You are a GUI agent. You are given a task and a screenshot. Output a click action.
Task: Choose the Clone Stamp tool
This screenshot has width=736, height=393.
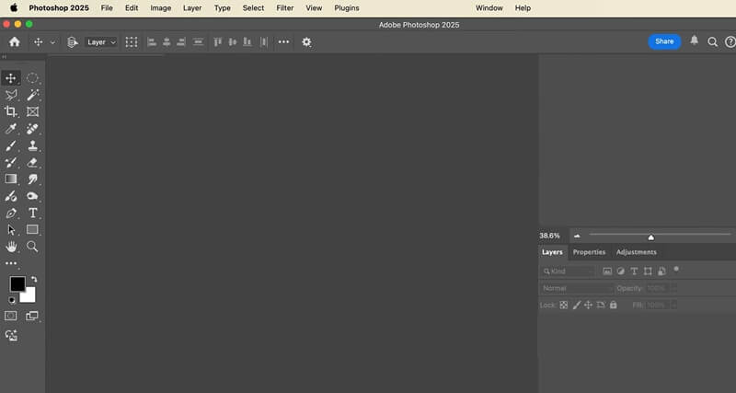tap(32, 145)
